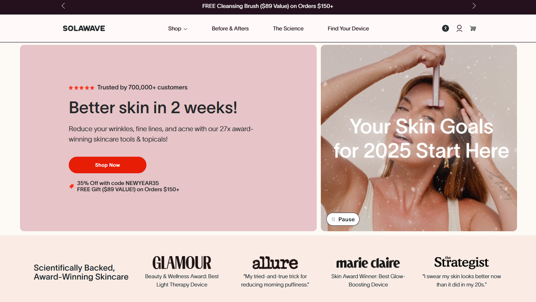Select Find Your Device nav link
This screenshot has height=302, width=536.
tap(348, 28)
